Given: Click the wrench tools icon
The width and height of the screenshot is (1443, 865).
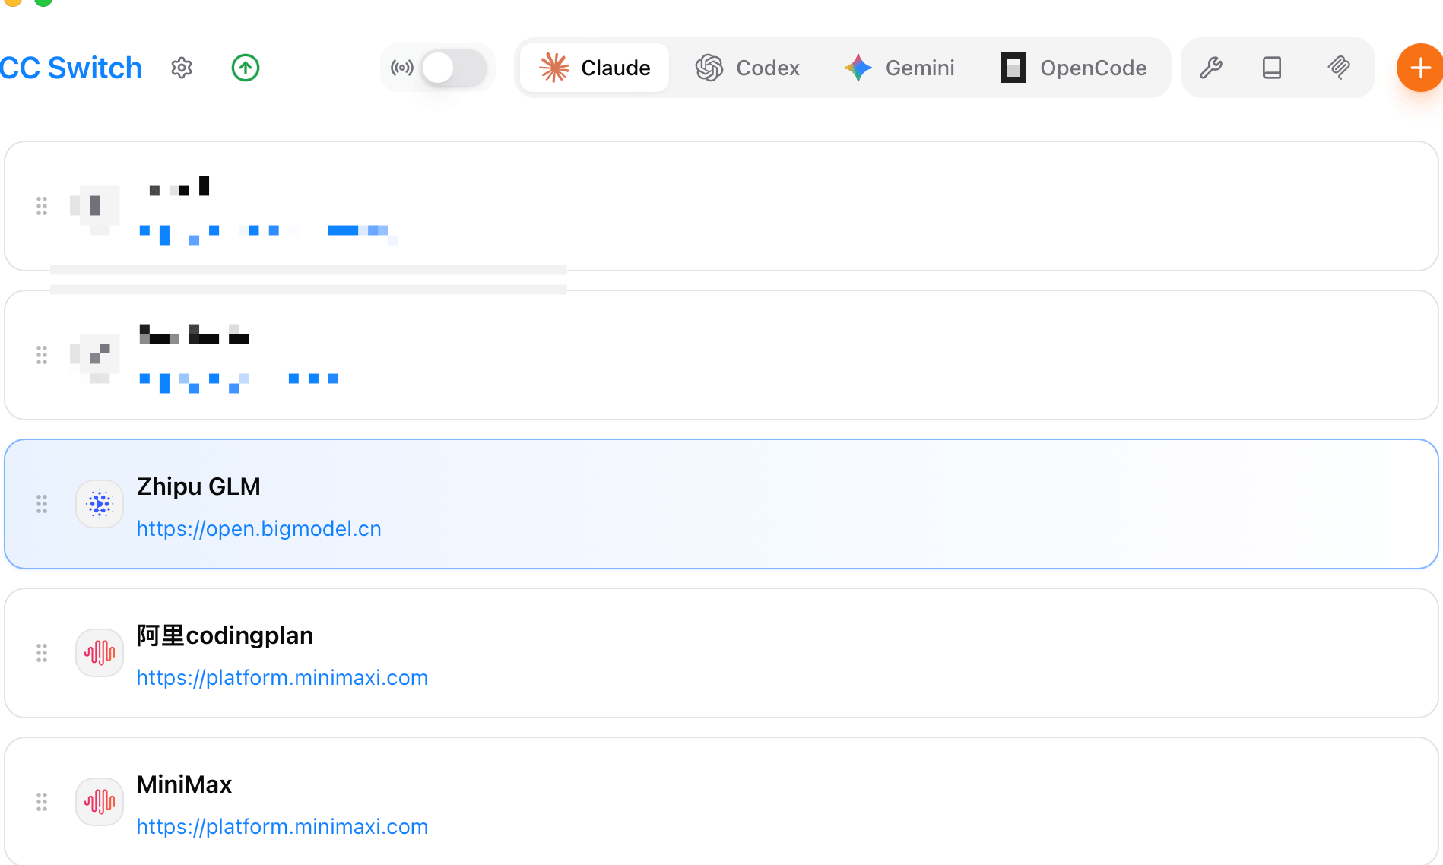Looking at the screenshot, I should [x=1211, y=68].
